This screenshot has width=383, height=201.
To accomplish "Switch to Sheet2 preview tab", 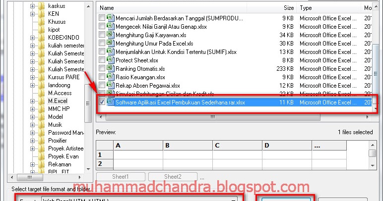I will pyautogui.click(x=173, y=177).
